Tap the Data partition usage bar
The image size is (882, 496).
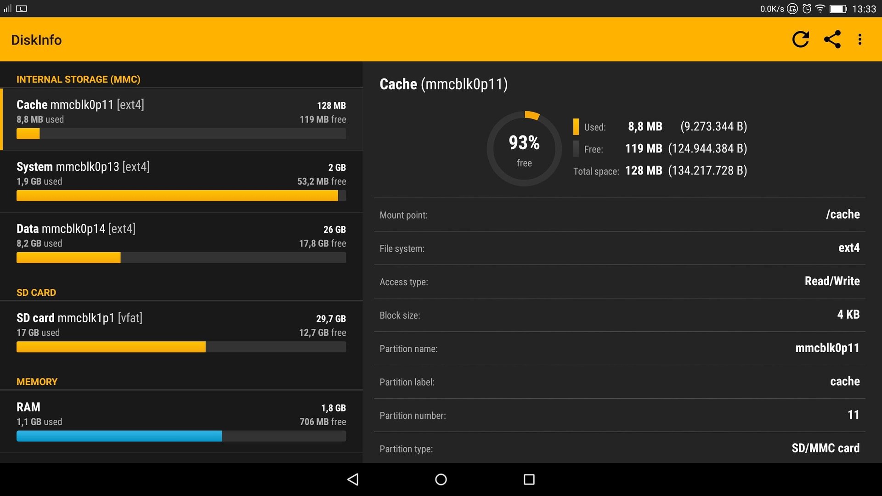(x=181, y=258)
